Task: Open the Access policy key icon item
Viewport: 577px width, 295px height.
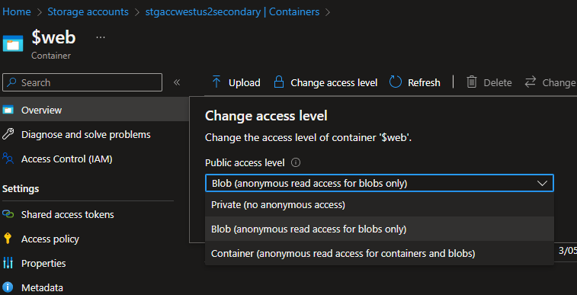Action: click(8, 239)
